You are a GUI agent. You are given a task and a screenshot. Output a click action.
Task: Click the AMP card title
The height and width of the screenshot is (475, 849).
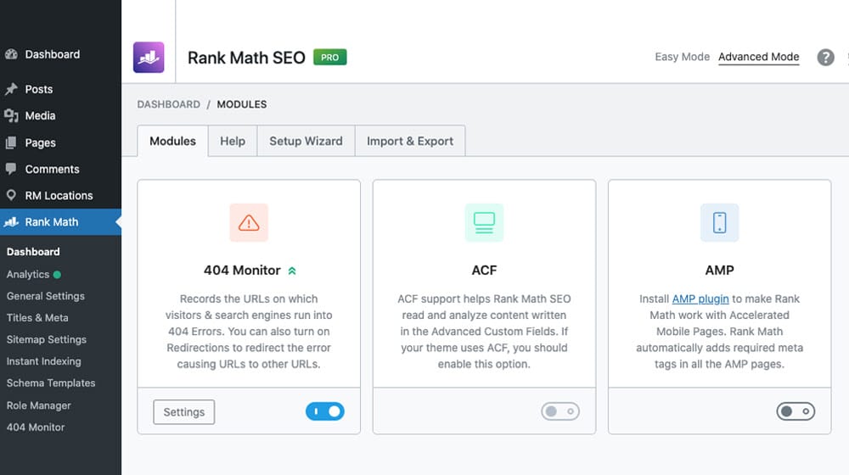(x=719, y=270)
